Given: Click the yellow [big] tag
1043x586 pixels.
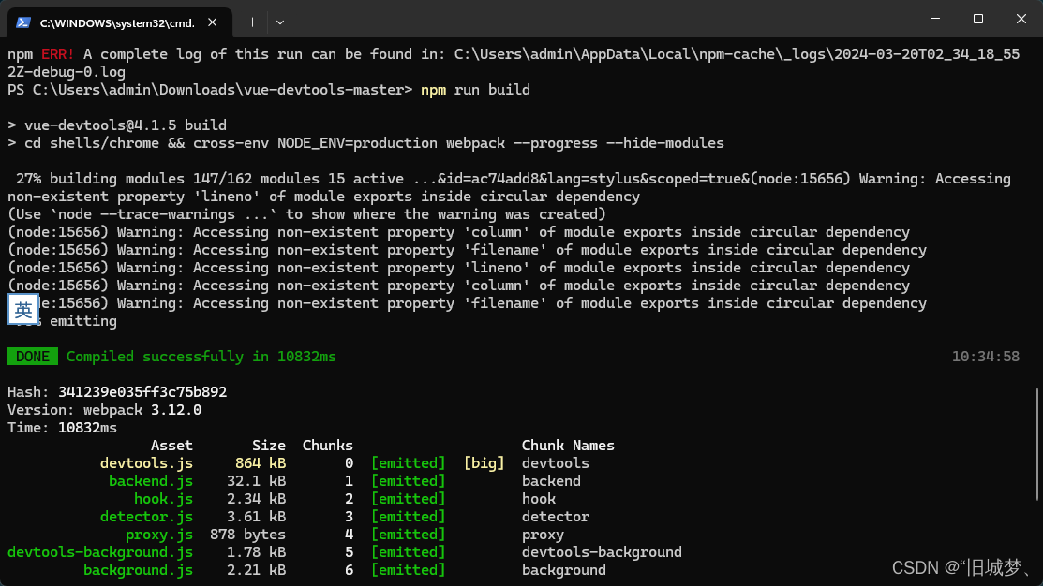Looking at the screenshot, I should tap(484, 463).
